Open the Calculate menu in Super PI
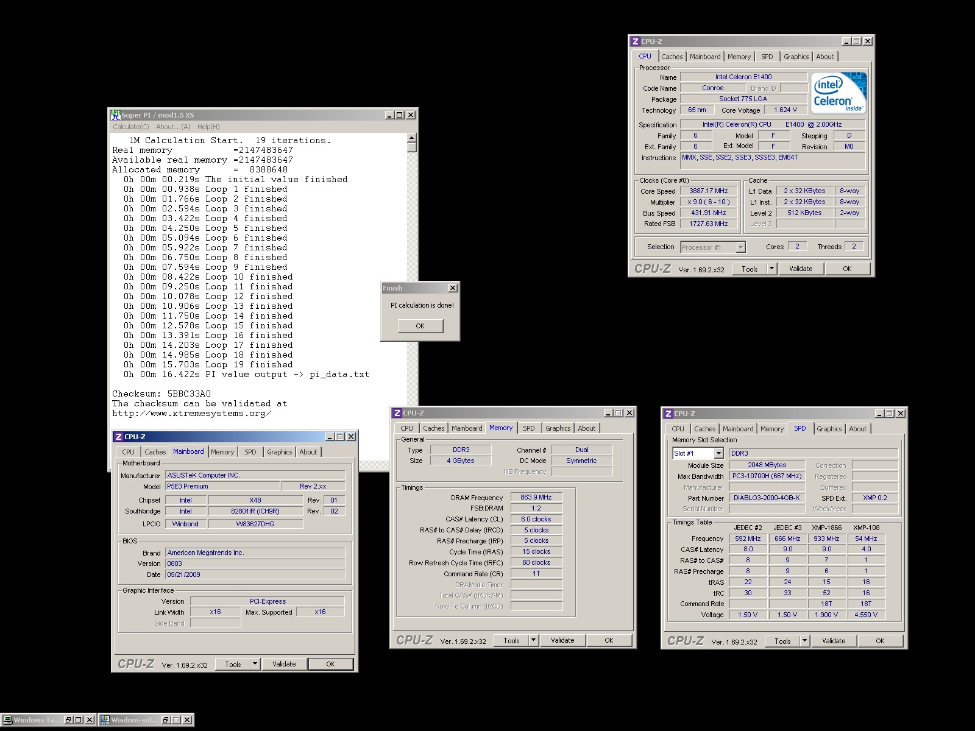Screen dimensions: 975x731 point(130,127)
